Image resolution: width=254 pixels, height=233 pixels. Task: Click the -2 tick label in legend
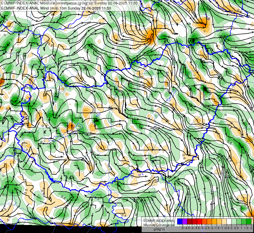click(212, 228)
